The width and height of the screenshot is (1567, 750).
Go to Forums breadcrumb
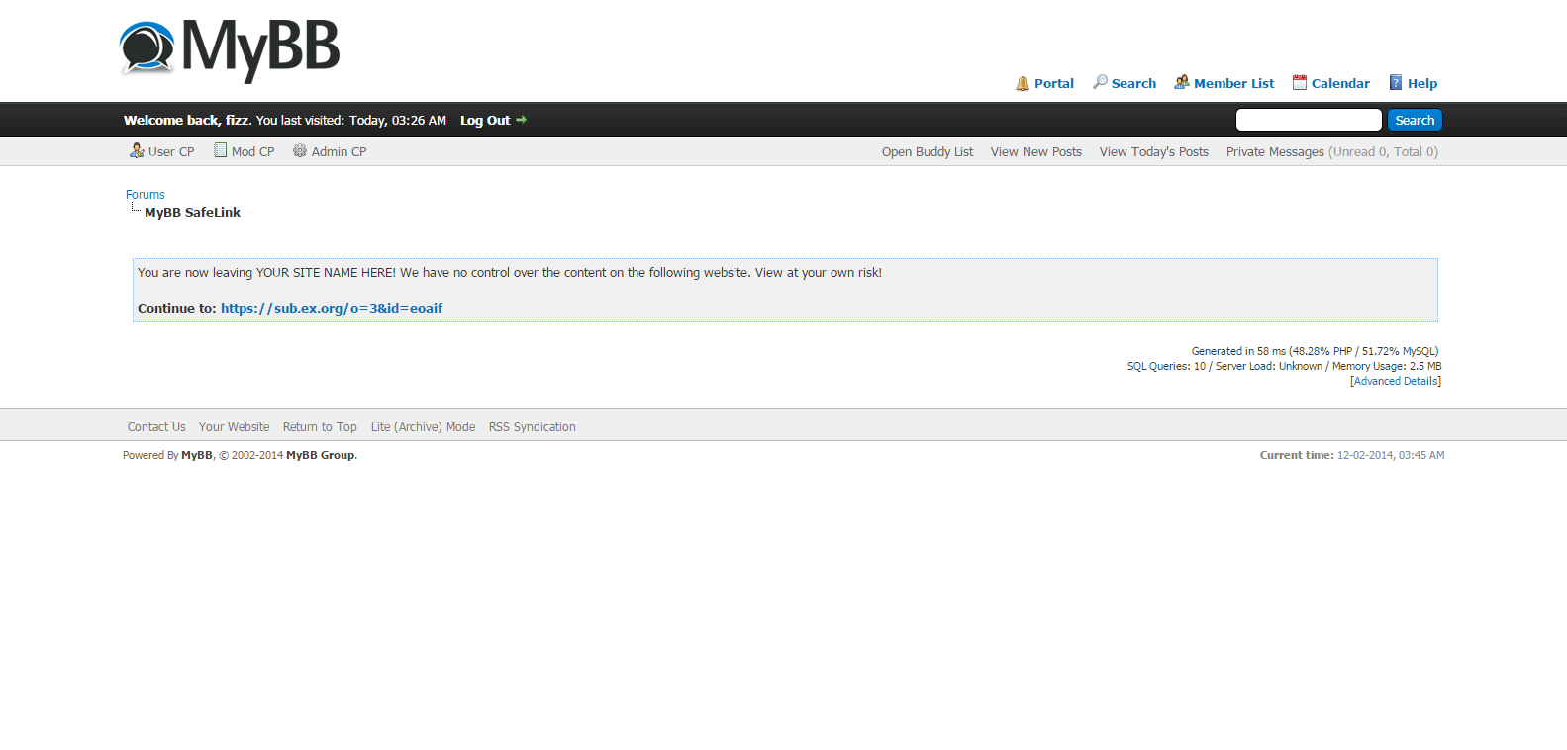(x=146, y=195)
